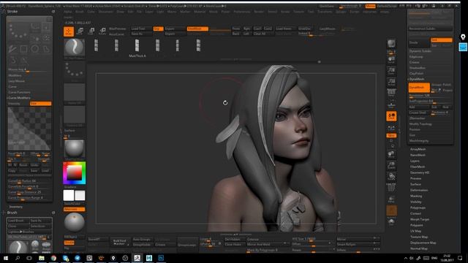Image resolution: width=468 pixels, height=263 pixels.
Task: Toggle the Project option in DynaMesh
Action: (x=447, y=90)
